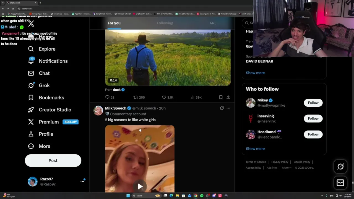Click the 20h timestamp on Milk Speech post
The width and height of the screenshot is (354, 199).
pyautogui.click(x=162, y=108)
